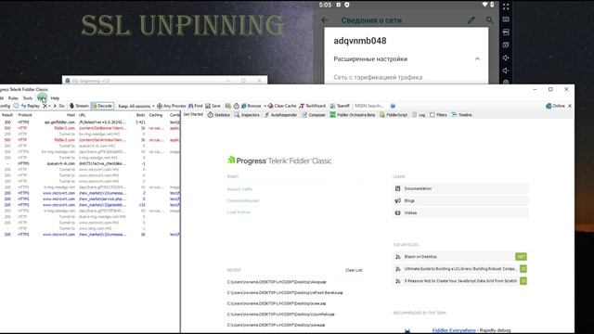
Task: Click emulator sidebar volume up icon
Action: coord(506,58)
